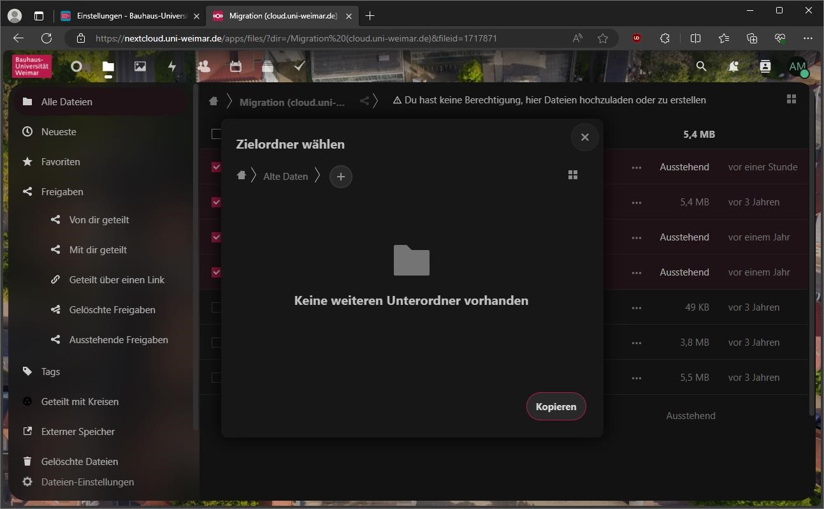Open the Contacts app icon
Screen dimensions: 824x509
[204, 66]
